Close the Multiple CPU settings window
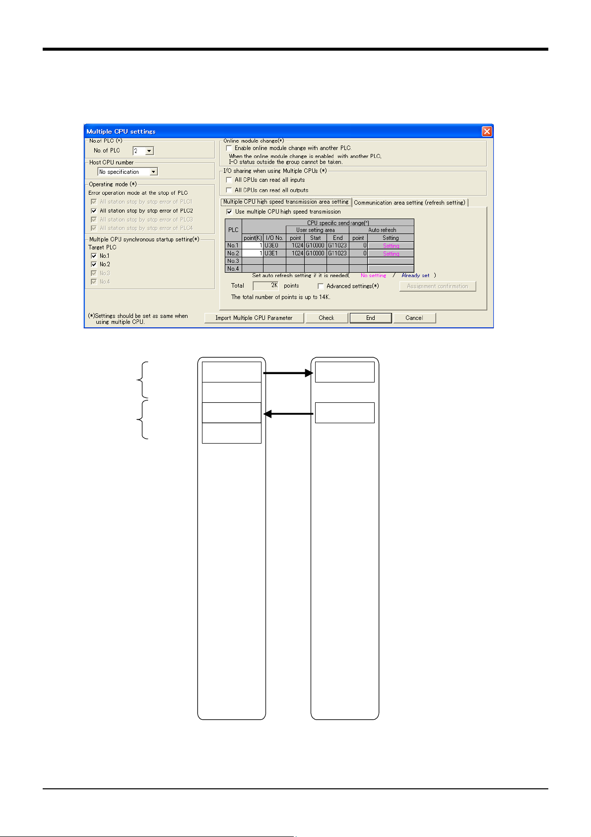Screen dimensions: 591x837 487,131
